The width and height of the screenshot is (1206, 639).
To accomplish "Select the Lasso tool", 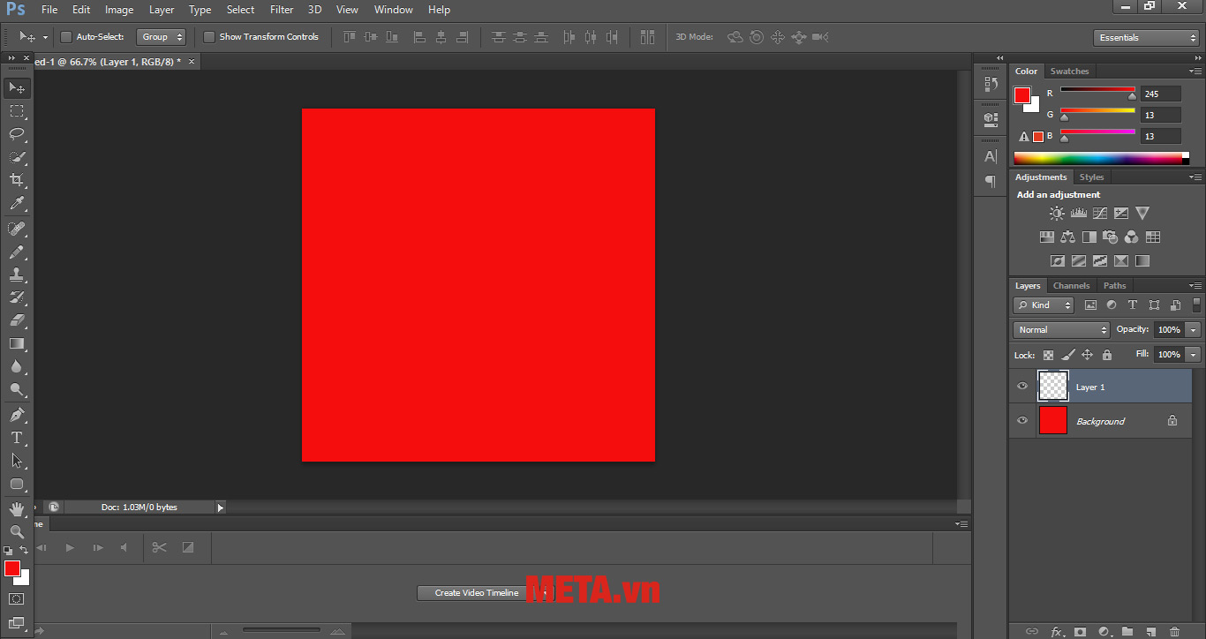I will pos(17,134).
